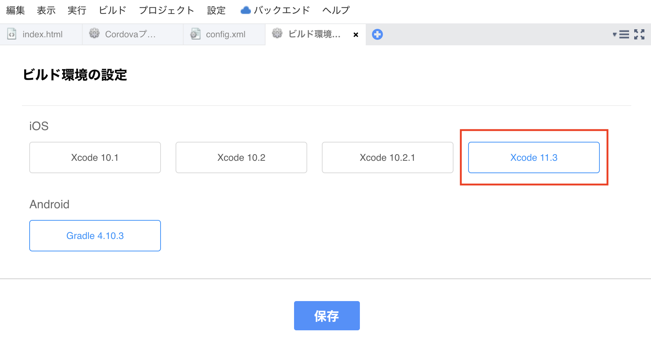
Task: Open the tab list dropdown menu
Action: click(621, 34)
